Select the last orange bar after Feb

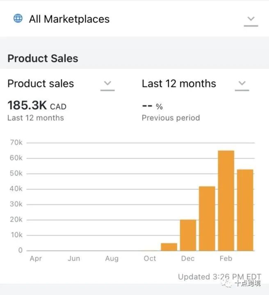tap(245, 210)
